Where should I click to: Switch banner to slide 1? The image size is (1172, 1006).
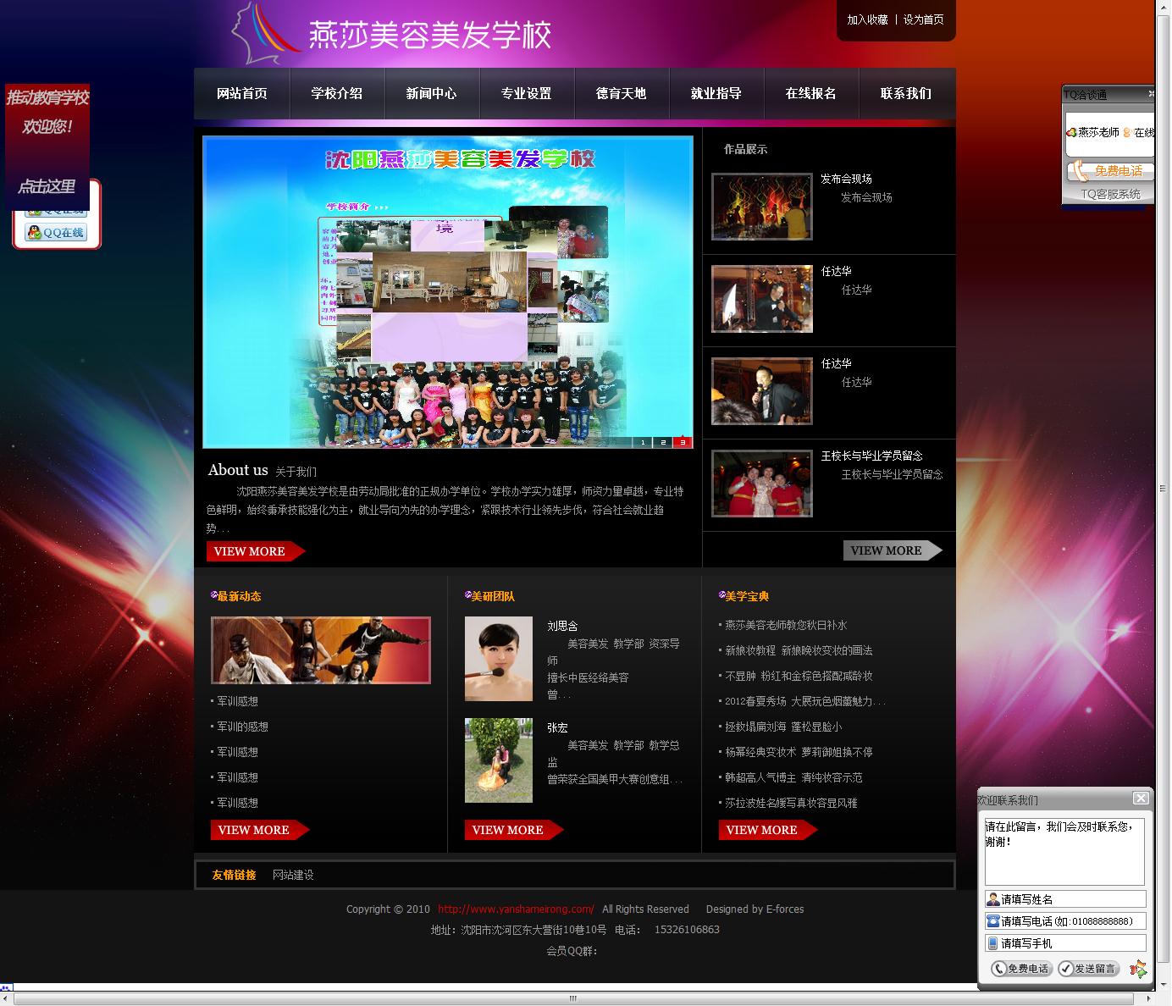click(643, 442)
